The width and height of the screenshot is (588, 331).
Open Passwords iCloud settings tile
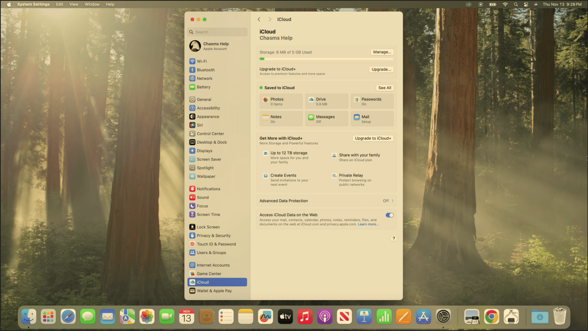(372, 101)
